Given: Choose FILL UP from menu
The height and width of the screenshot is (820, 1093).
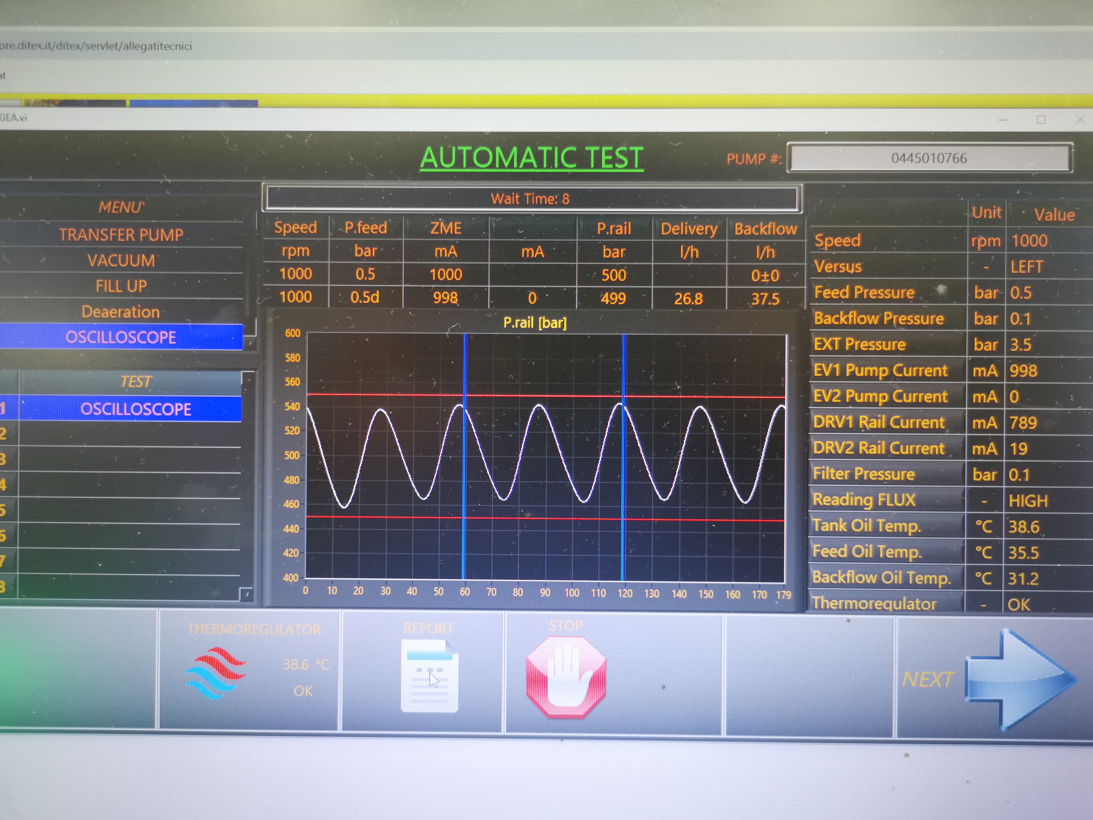Looking at the screenshot, I should [x=121, y=286].
